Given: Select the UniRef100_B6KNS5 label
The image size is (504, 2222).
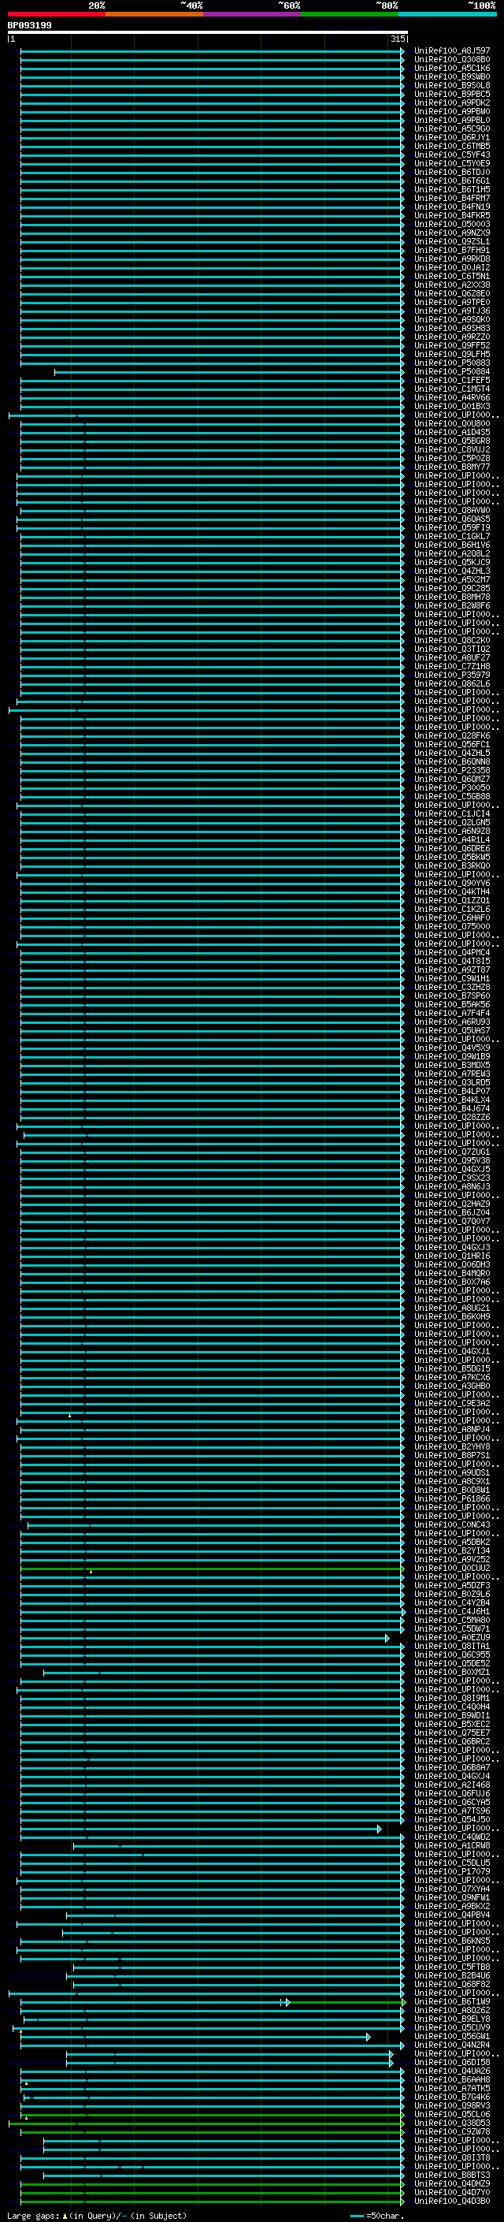Looking at the screenshot, I should pyautogui.click(x=452, y=1941).
